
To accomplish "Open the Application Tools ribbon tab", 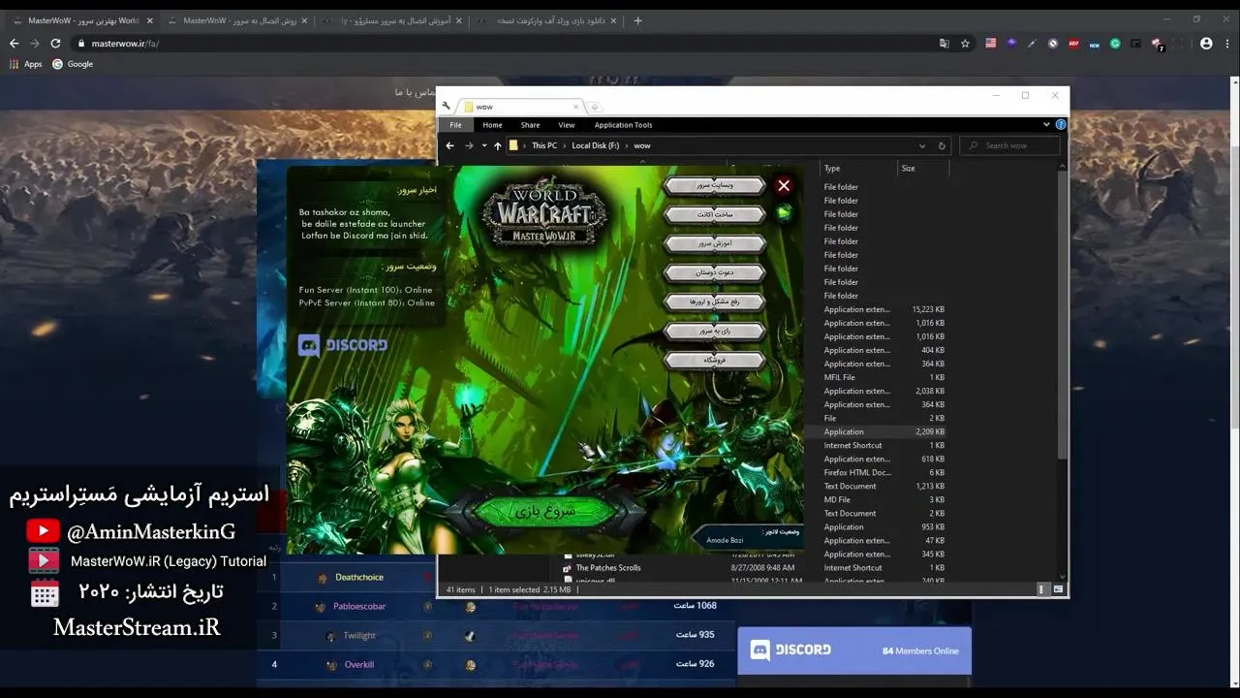I will tap(623, 125).
